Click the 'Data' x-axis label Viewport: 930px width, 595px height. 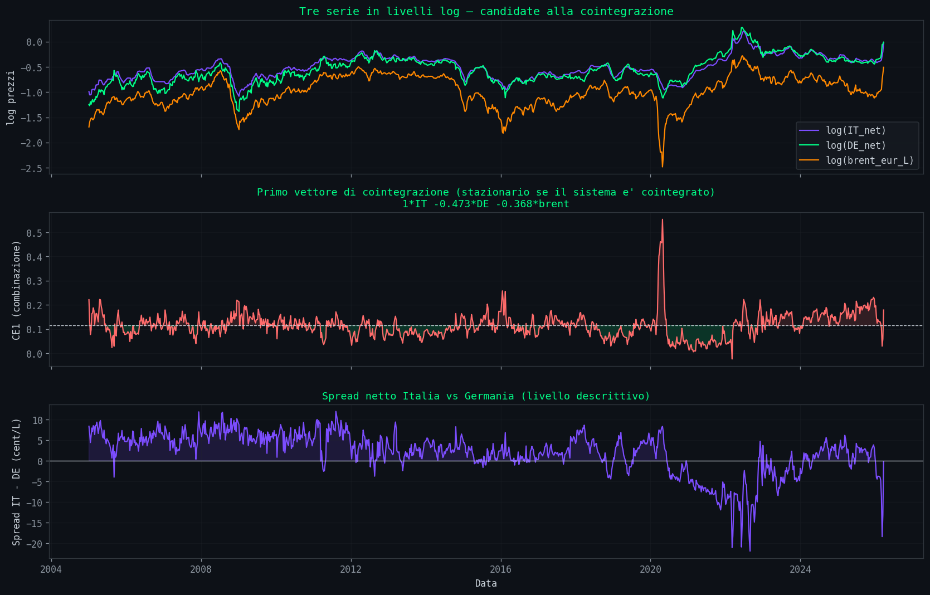[x=486, y=583]
